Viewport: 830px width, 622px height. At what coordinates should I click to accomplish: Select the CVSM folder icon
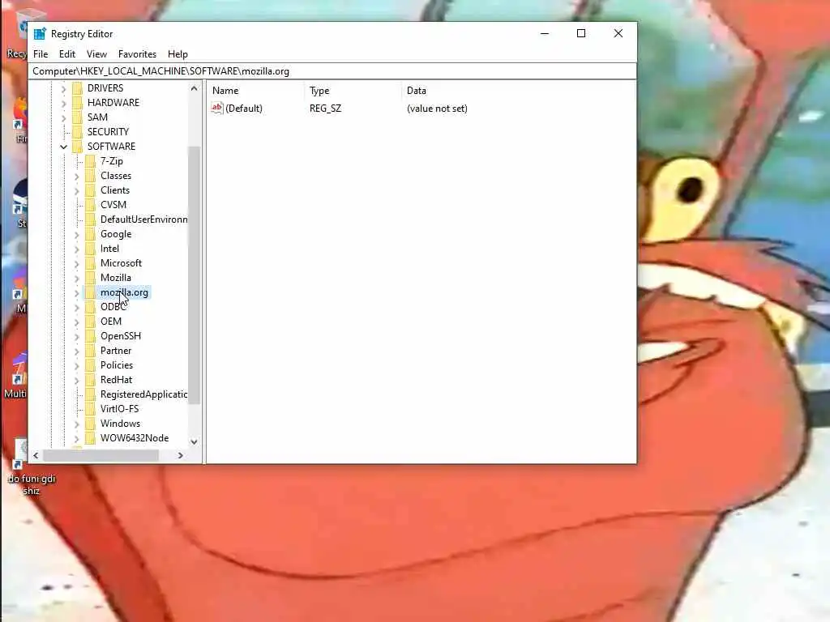coord(91,205)
